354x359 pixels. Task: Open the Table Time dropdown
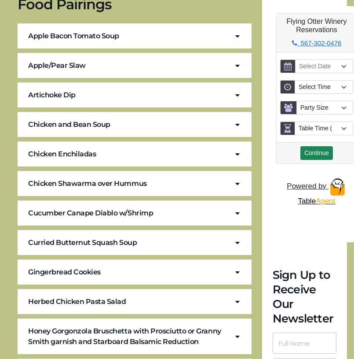click(x=324, y=129)
